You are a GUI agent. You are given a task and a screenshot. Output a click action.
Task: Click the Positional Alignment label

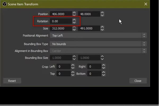point(36,36)
